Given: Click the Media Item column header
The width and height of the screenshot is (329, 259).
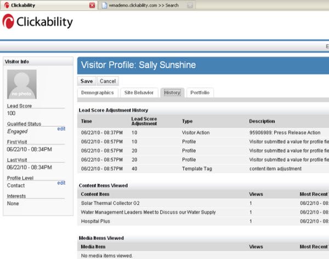Looking at the screenshot, I should point(93,246).
